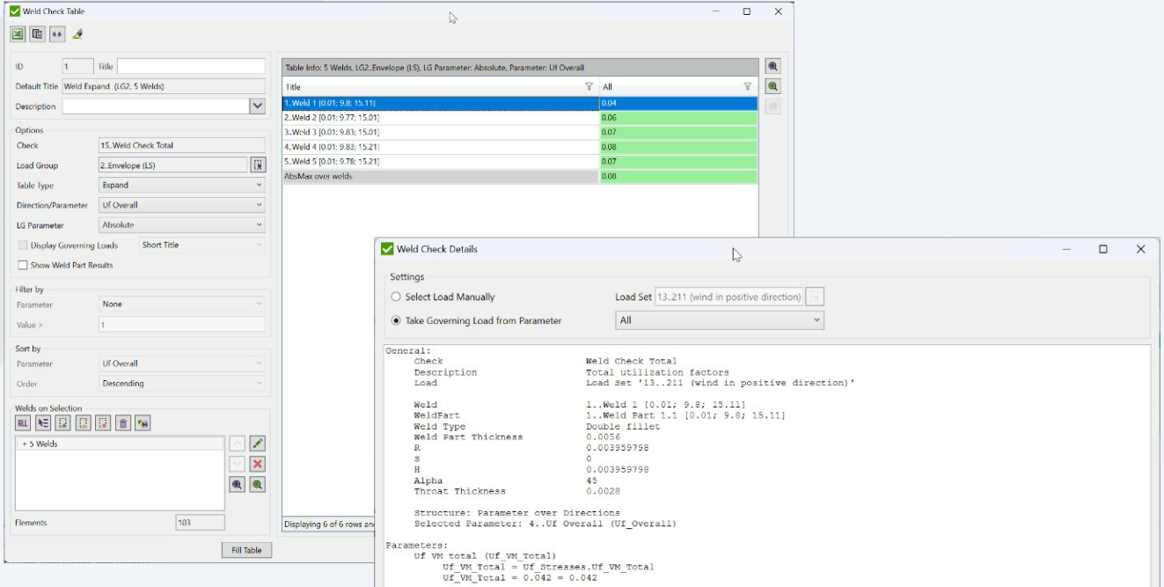
Task: Open the LG Parameter dropdown showing Absolute
Action: pyautogui.click(x=182, y=225)
